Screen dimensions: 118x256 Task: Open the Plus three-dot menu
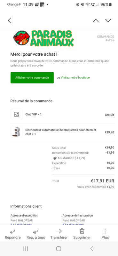coord(105,231)
